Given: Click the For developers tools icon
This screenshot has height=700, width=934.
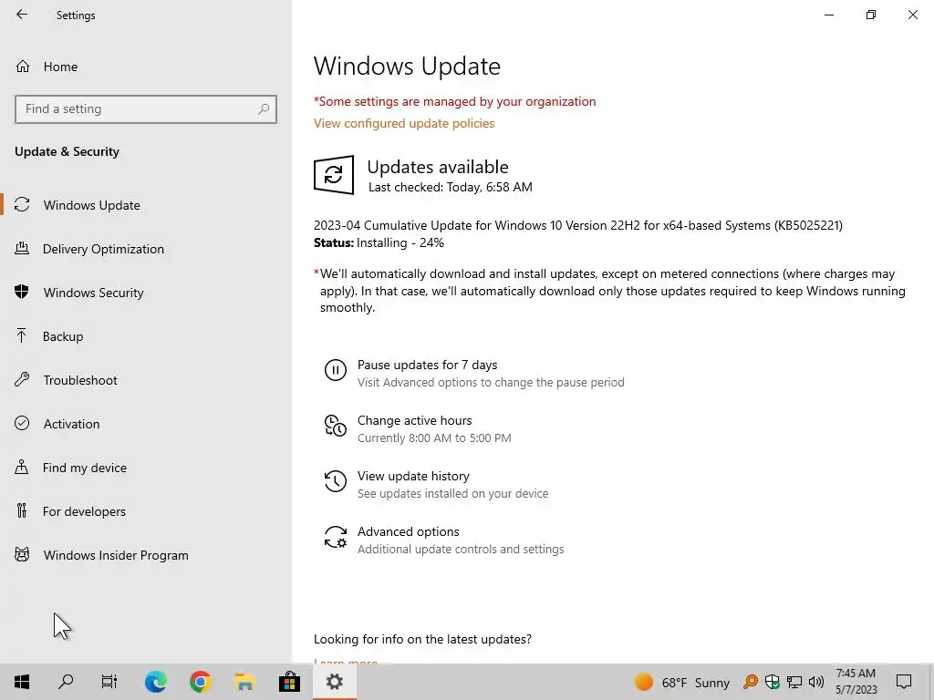Looking at the screenshot, I should 22,510.
